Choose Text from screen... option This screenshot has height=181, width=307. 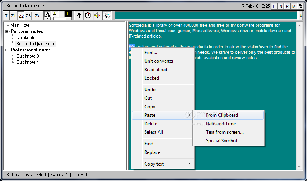pos(228,132)
